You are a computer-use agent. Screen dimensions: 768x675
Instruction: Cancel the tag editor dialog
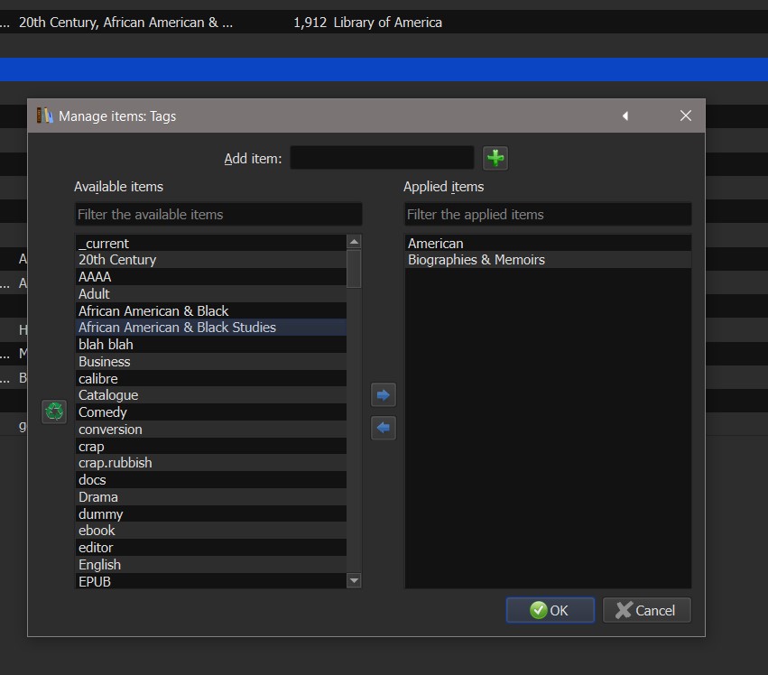click(646, 610)
